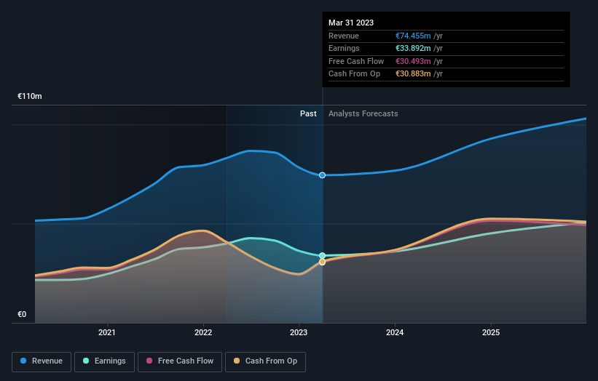The image size is (598, 381).
Task: Click the Cash From Op label in tooltip
Action: tap(354, 74)
